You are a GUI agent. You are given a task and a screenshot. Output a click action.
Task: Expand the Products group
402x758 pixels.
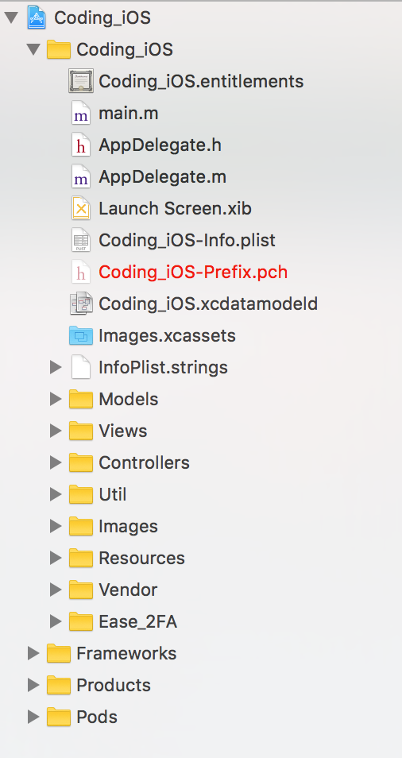(x=33, y=685)
